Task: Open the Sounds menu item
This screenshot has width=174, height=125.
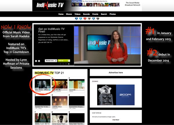Action: pyautogui.click(x=86, y=14)
